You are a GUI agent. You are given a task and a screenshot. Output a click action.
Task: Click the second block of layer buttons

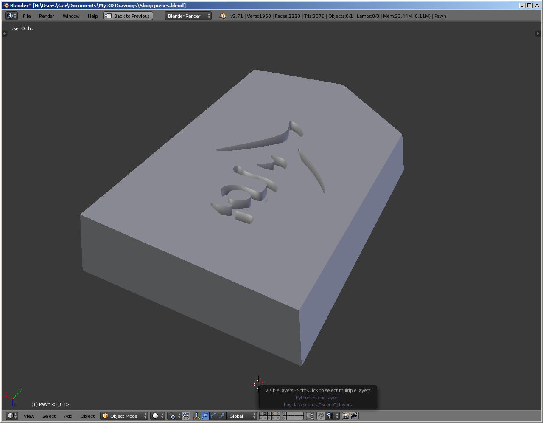[293, 416]
